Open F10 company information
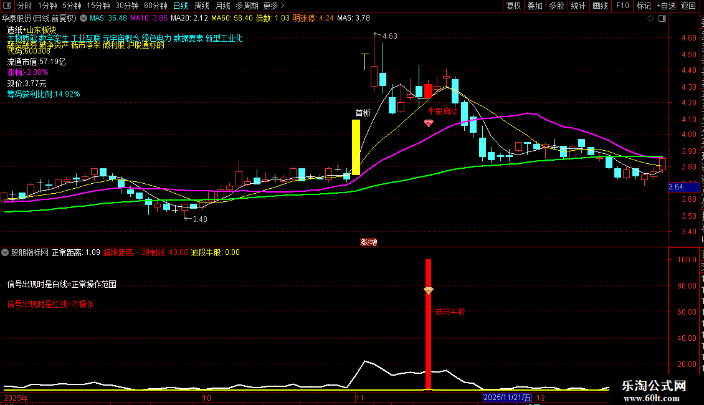Image resolution: width=704 pixels, height=405 pixels. (x=622, y=6)
